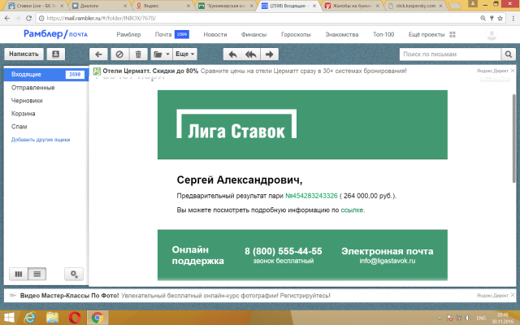Image resolution: width=520 pixels, height=325 pixels.
Task: Click Написать compose button
Action: coord(24,54)
